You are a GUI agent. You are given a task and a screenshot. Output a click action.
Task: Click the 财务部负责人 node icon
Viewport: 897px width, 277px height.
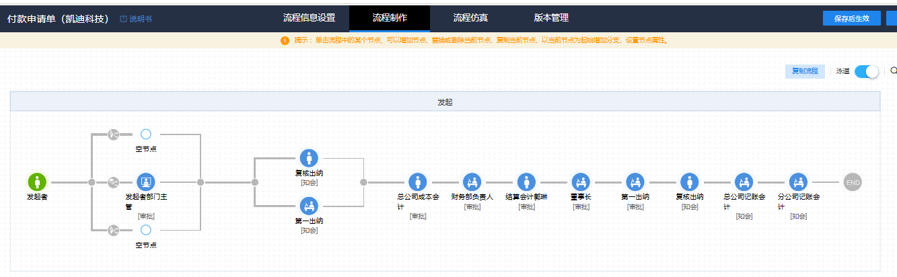click(x=472, y=182)
